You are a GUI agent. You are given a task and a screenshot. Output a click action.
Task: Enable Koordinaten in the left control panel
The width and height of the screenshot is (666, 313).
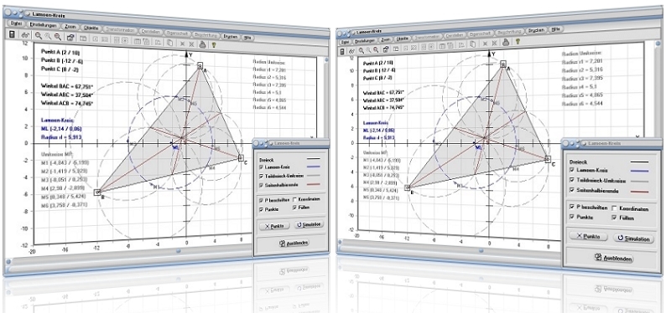pyautogui.click(x=294, y=199)
